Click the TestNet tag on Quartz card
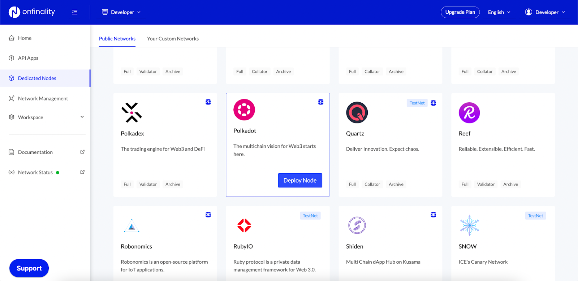This screenshot has height=281, width=578. pyautogui.click(x=417, y=103)
